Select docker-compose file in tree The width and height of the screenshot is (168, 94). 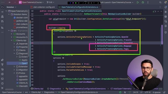pyautogui.click(x=20, y=17)
